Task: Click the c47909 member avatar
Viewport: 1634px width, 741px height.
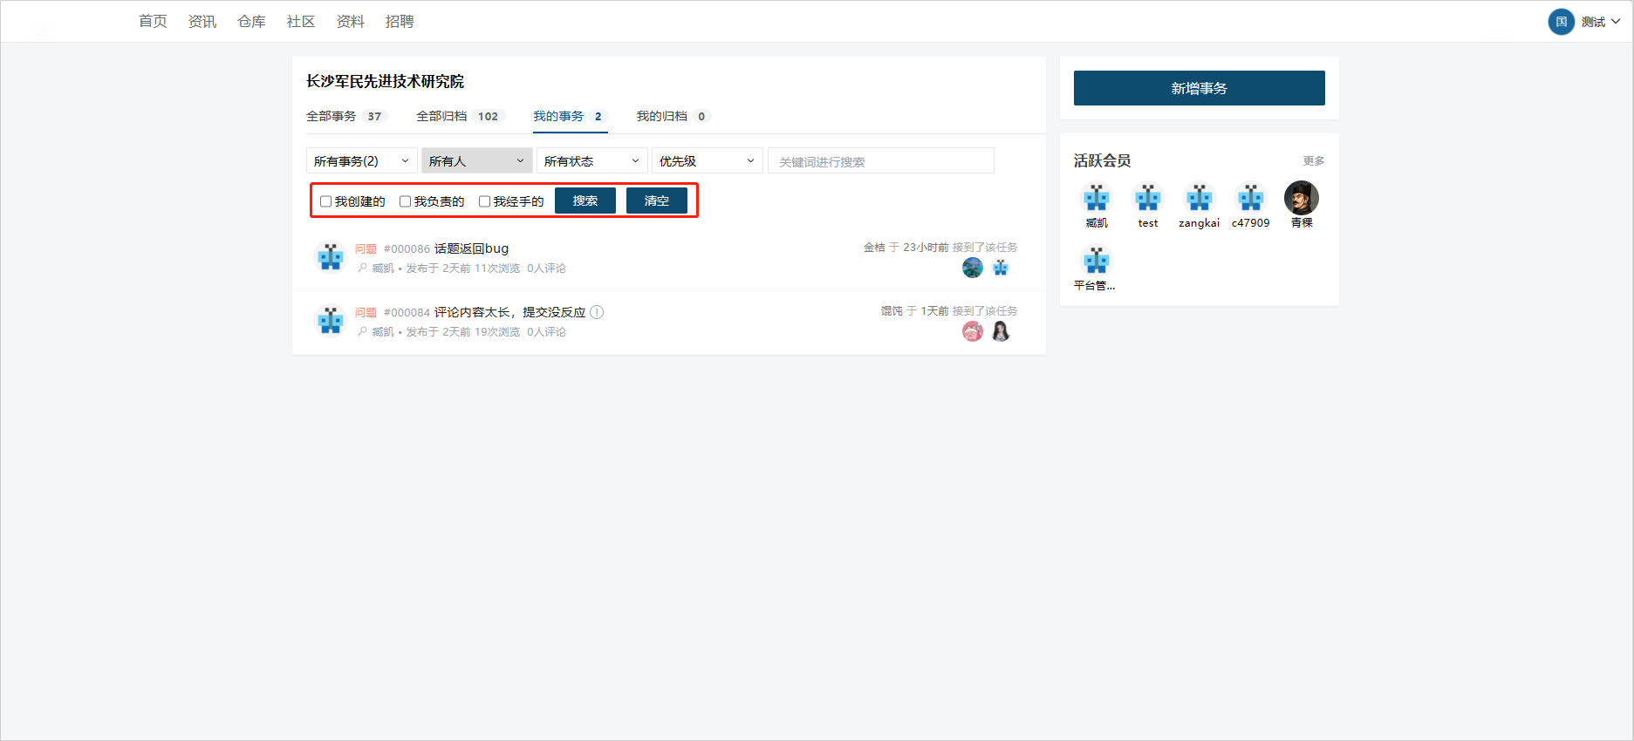Action: [x=1250, y=198]
